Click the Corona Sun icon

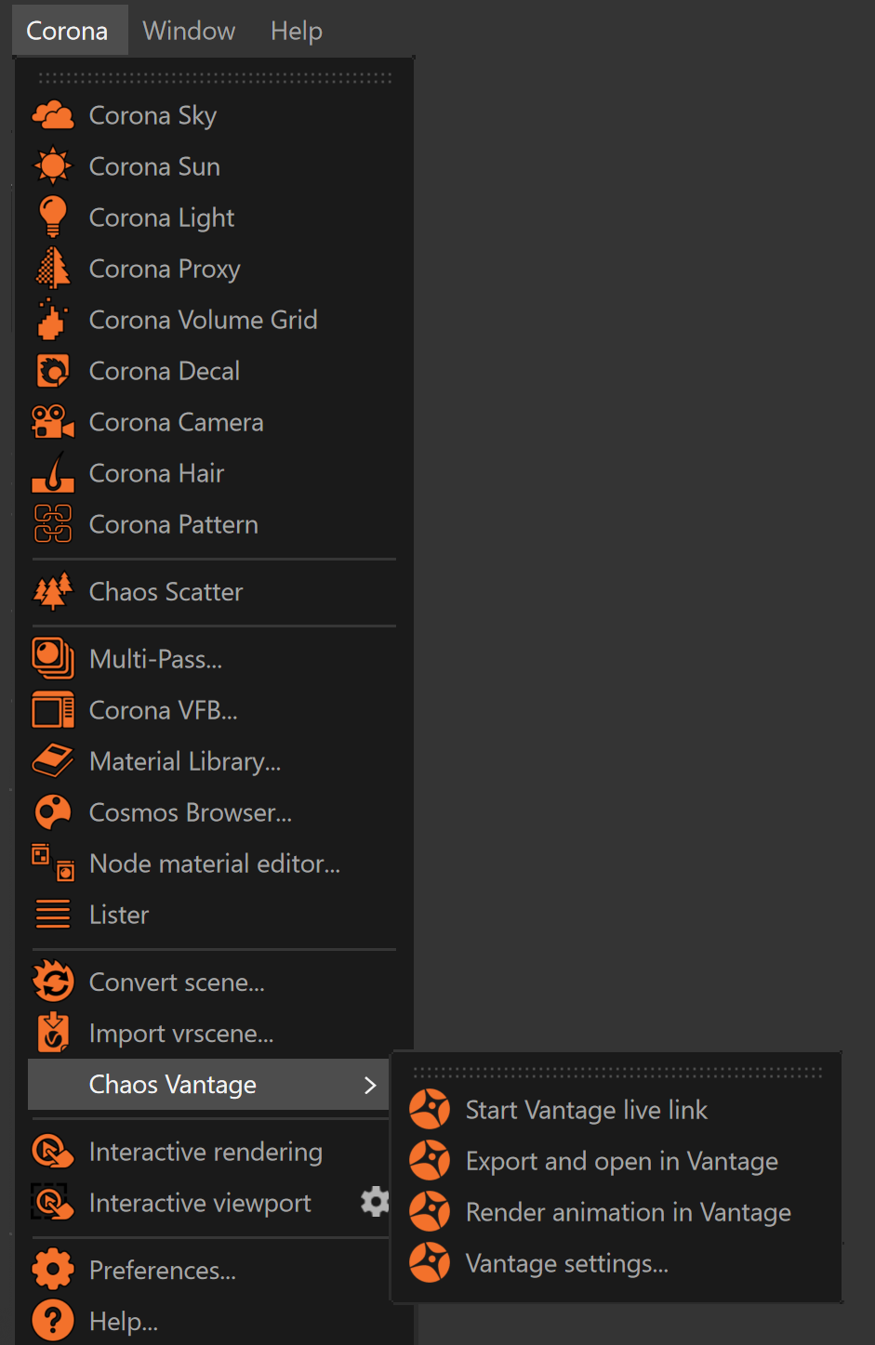coord(53,166)
